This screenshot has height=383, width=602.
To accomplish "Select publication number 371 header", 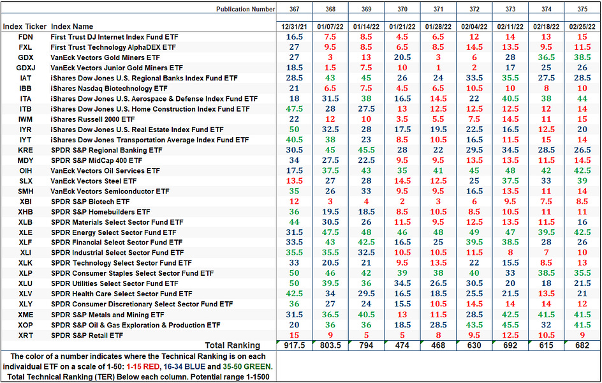I will (x=438, y=9).
